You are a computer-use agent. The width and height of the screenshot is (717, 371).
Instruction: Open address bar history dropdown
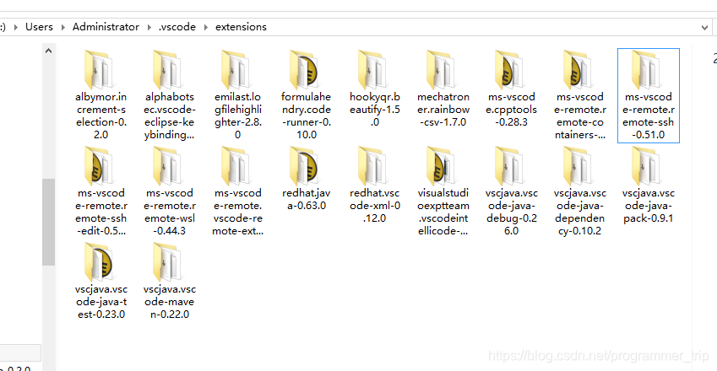pyautogui.click(x=704, y=27)
